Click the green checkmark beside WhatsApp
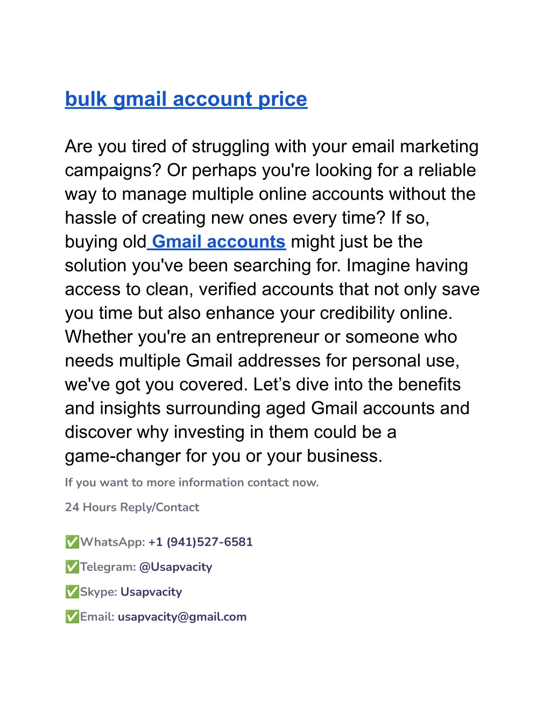The image size is (551, 713). pyautogui.click(x=72, y=542)
